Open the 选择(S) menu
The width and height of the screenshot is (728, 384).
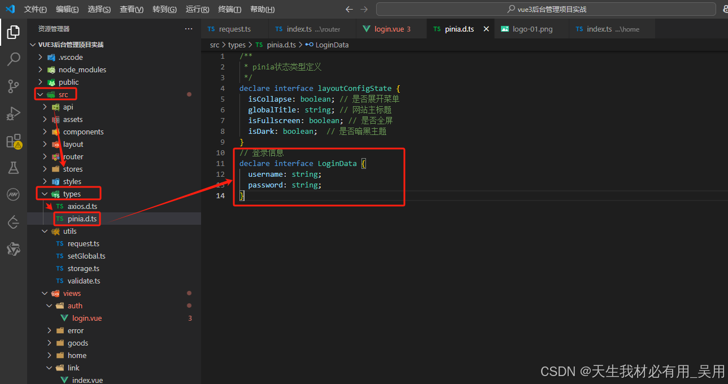(99, 9)
